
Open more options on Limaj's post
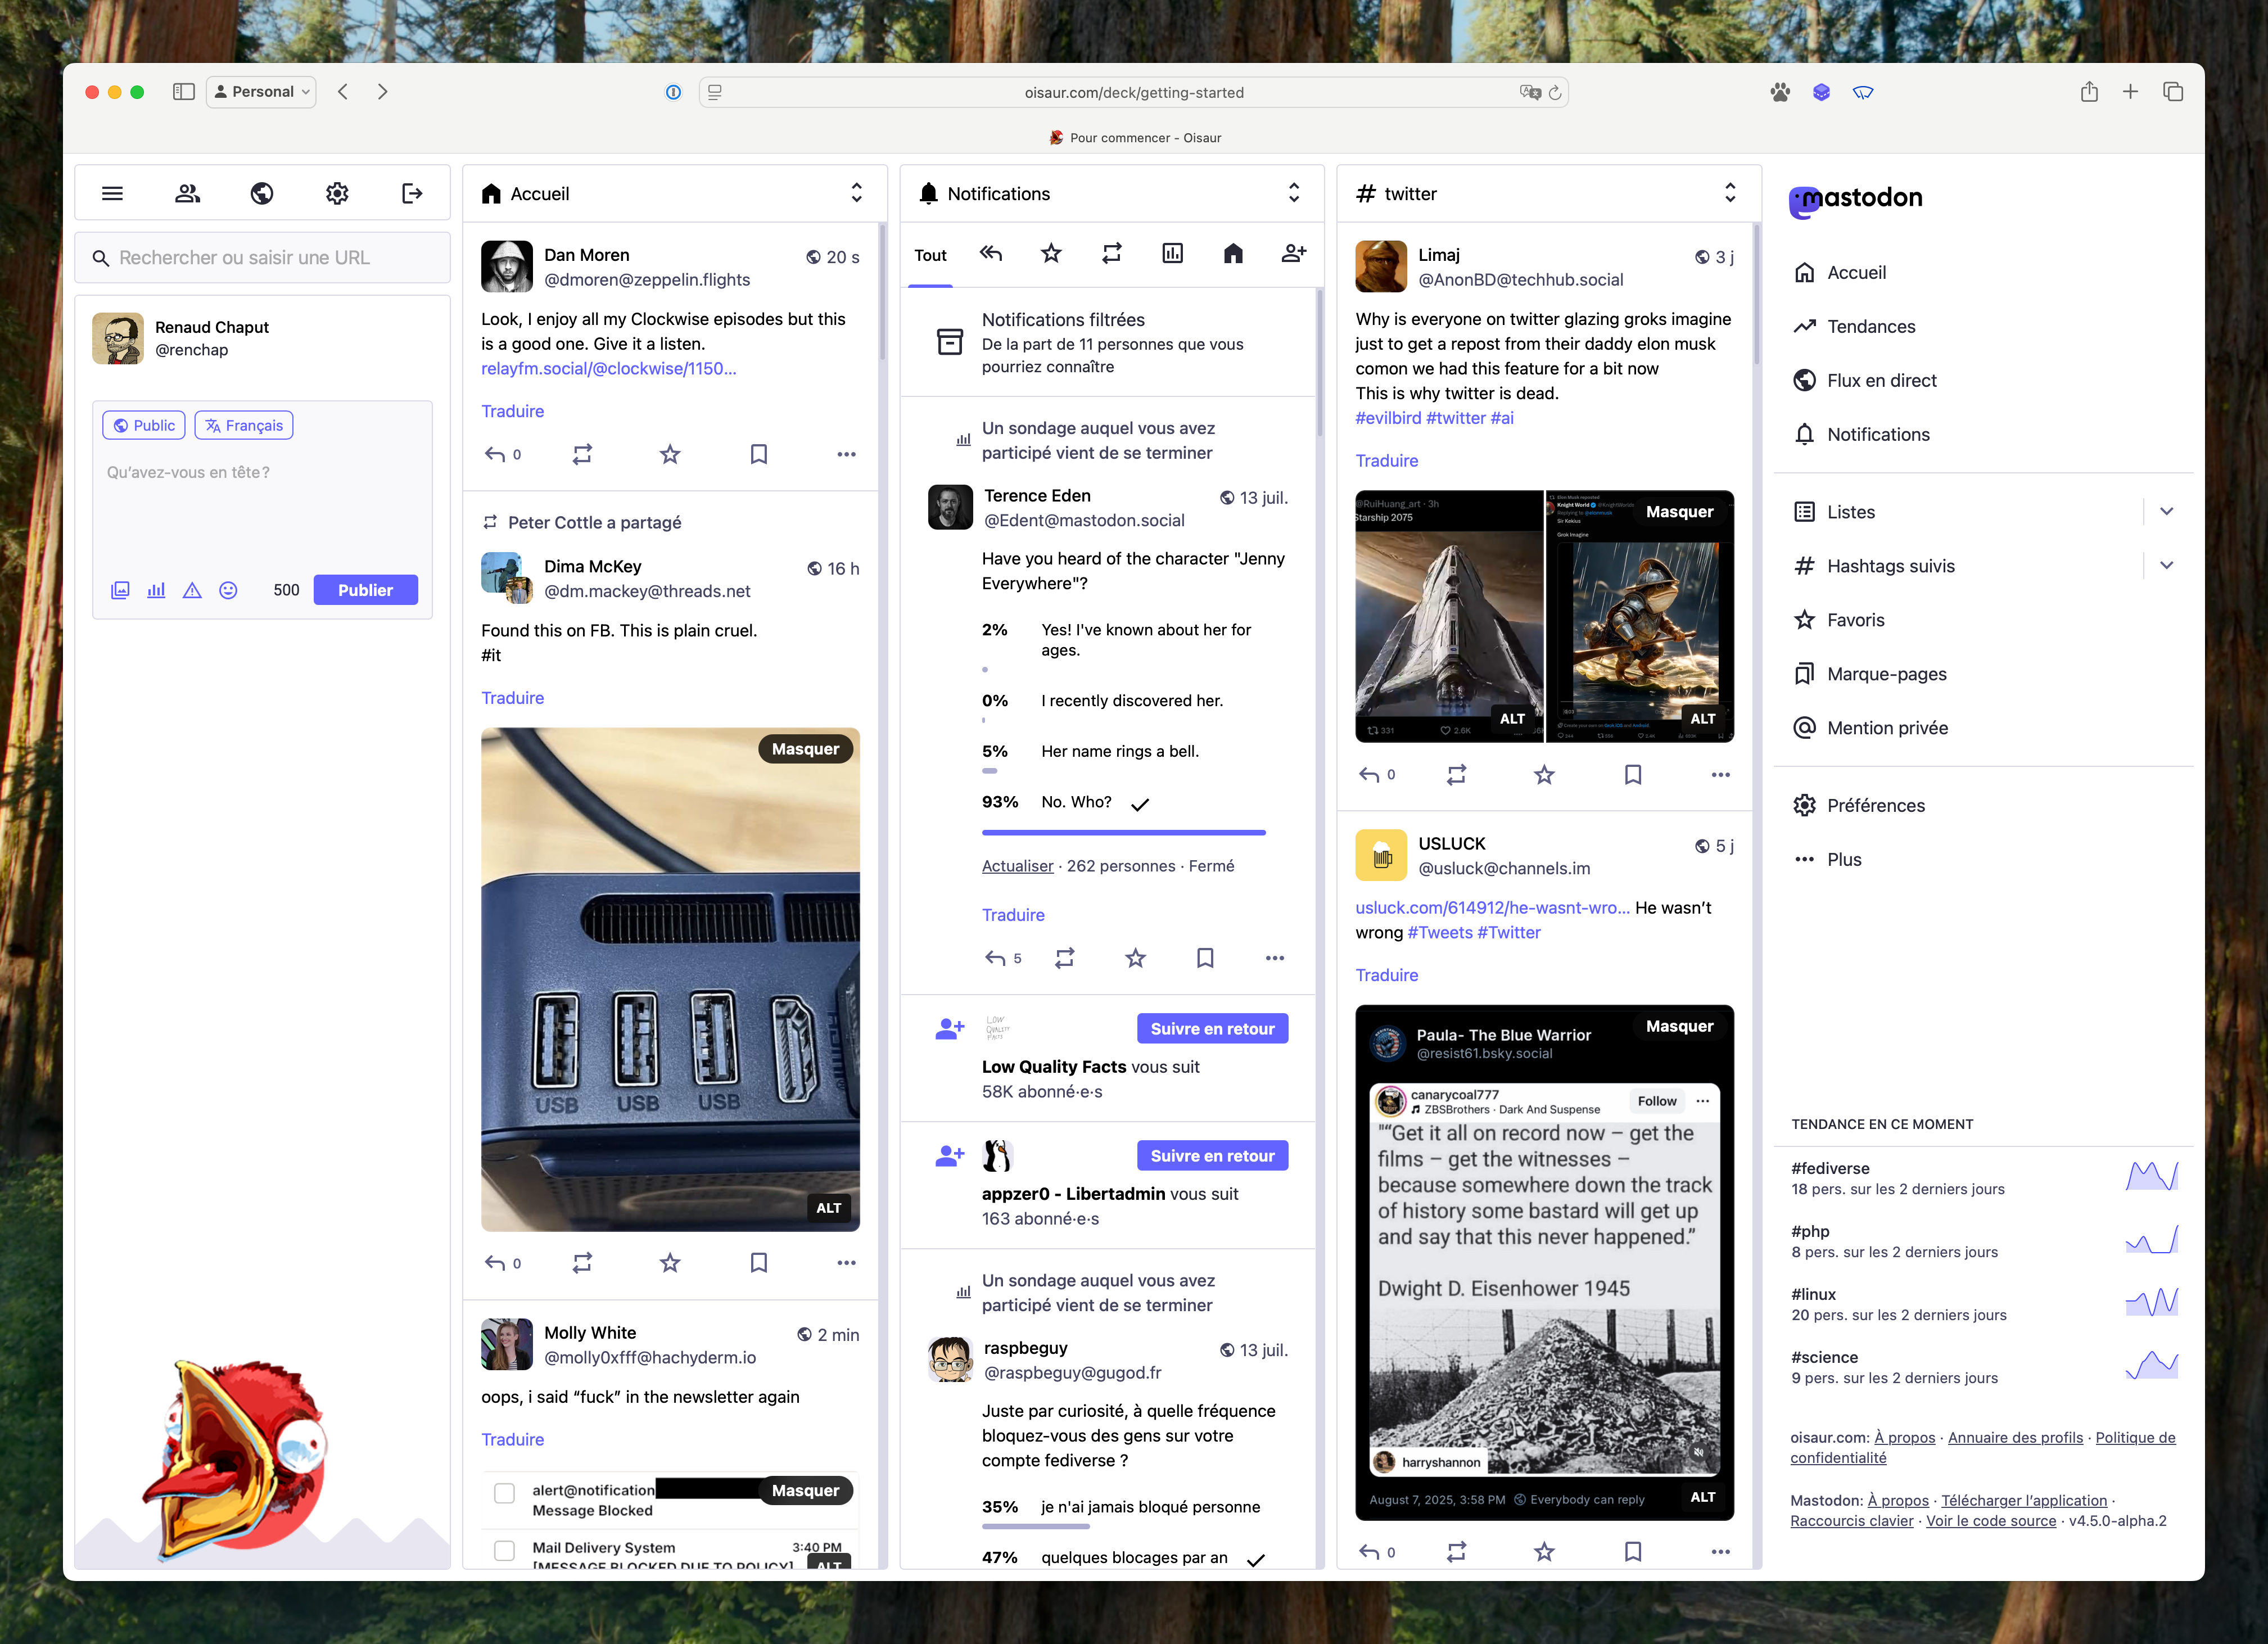pyautogui.click(x=1720, y=774)
